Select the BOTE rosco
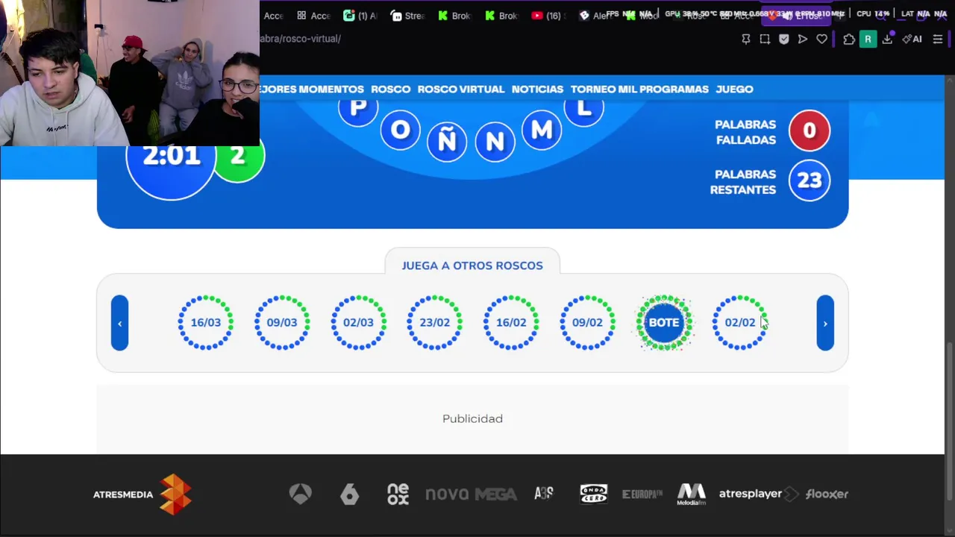This screenshot has width=955, height=537. click(x=664, y=322)
